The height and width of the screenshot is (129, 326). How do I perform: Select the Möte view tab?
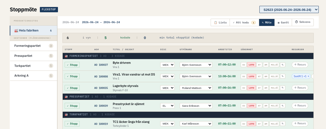267,23
